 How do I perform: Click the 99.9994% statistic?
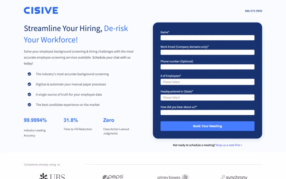tap(35, 120)
